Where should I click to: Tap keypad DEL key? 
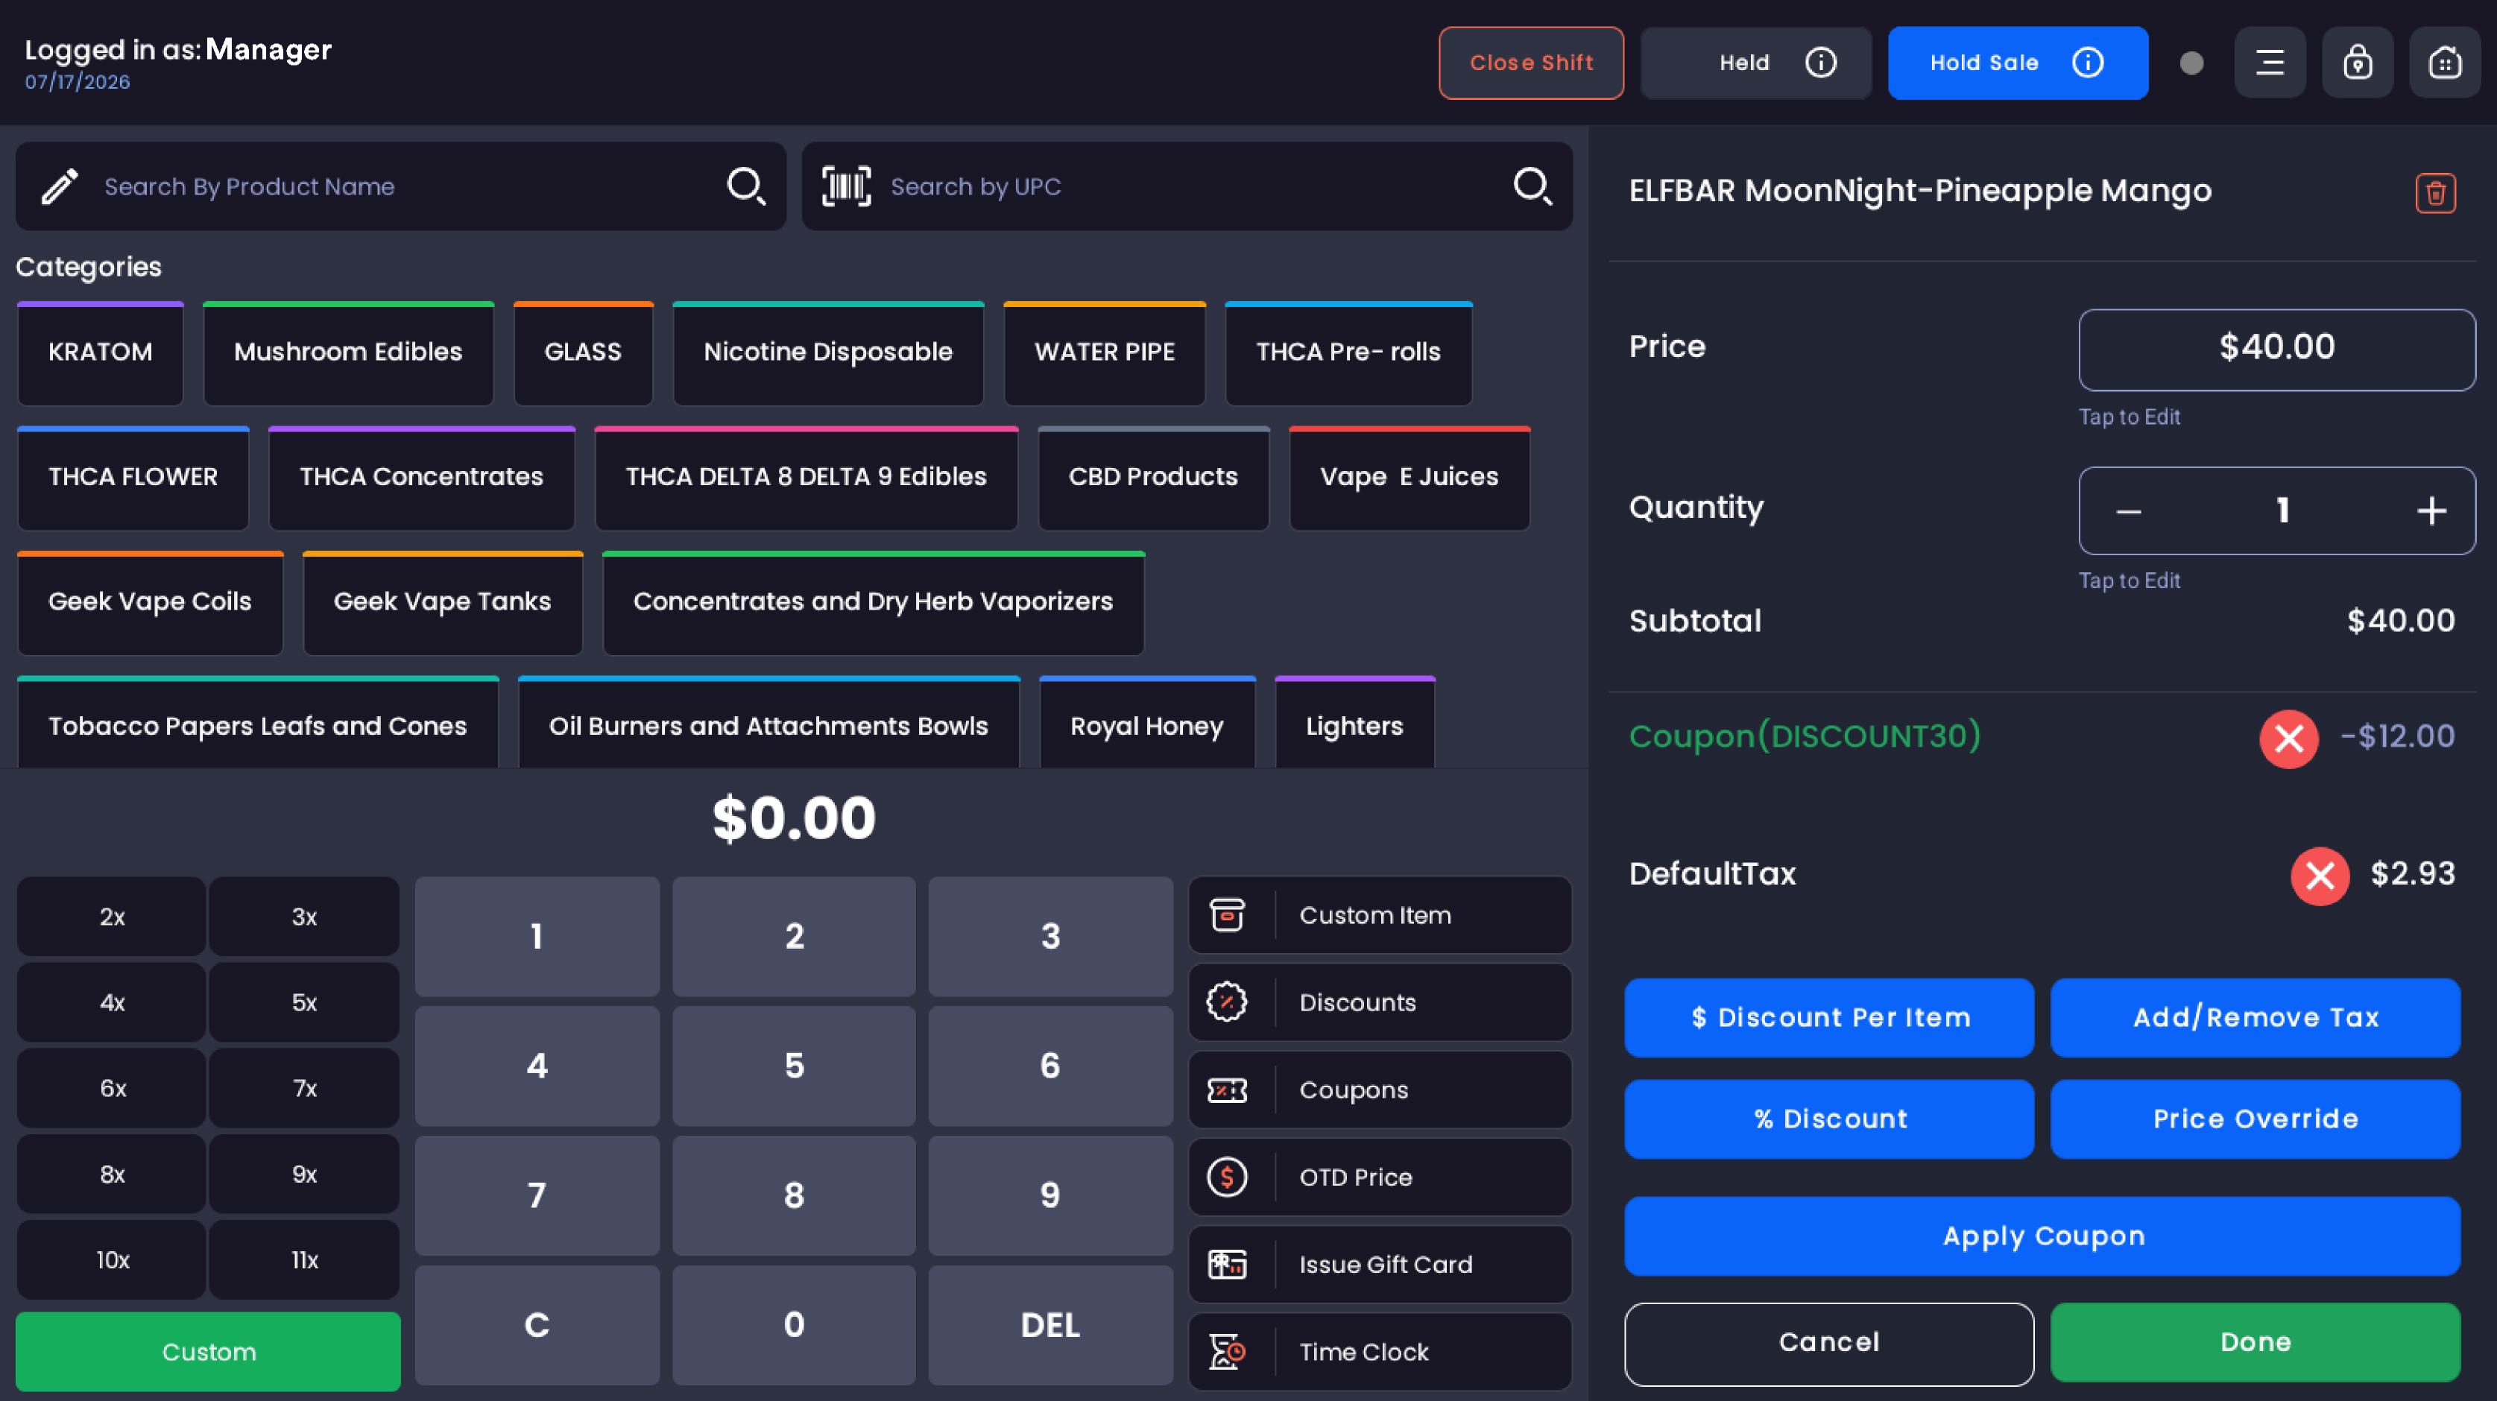tap(1049, 1324)
